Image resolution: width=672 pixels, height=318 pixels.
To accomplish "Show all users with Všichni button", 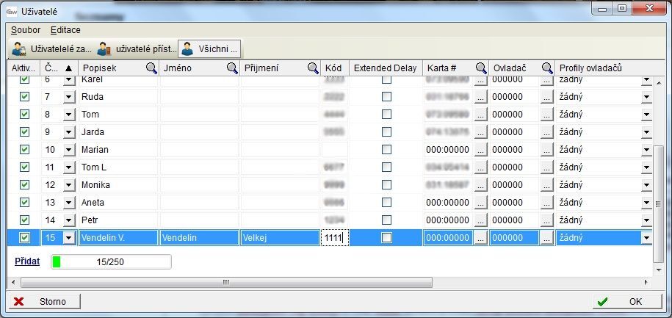I will tap(210, 49).
